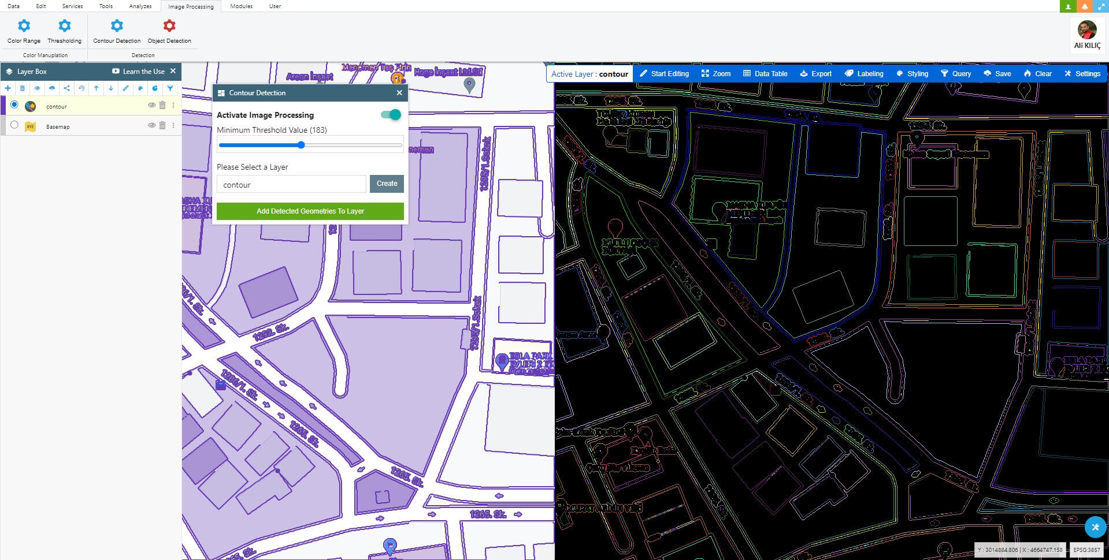
Task: Open the User ribbon tab
Action: pyautogui.click(x=275, y=6)
